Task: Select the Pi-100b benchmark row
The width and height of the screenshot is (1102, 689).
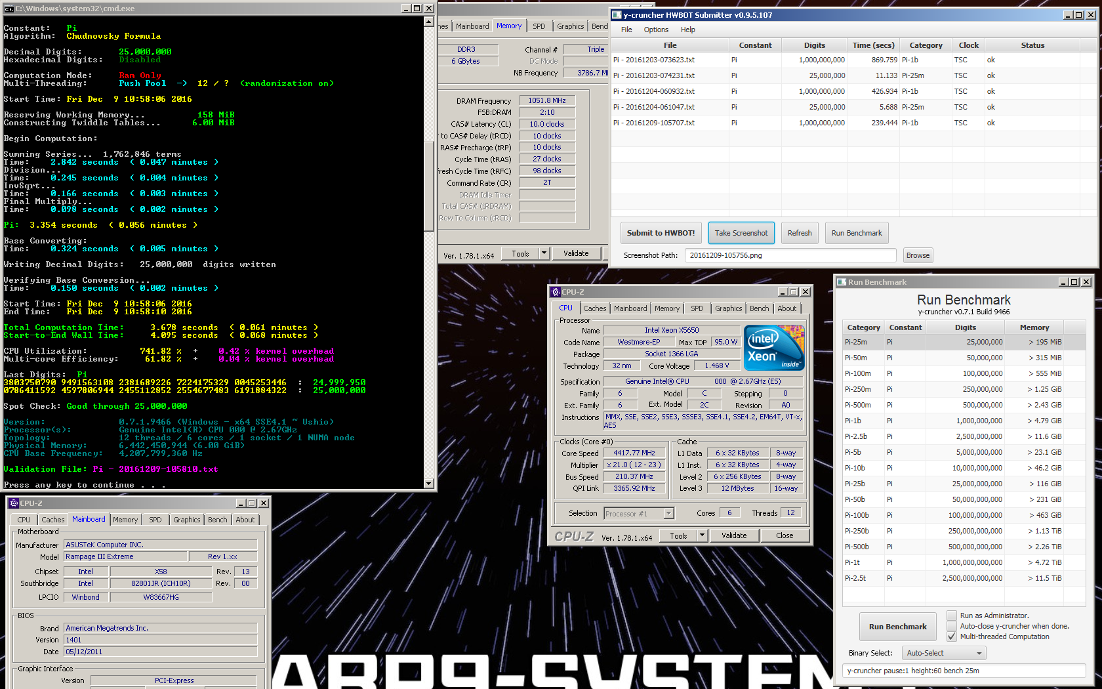Action: pos(964,515)
